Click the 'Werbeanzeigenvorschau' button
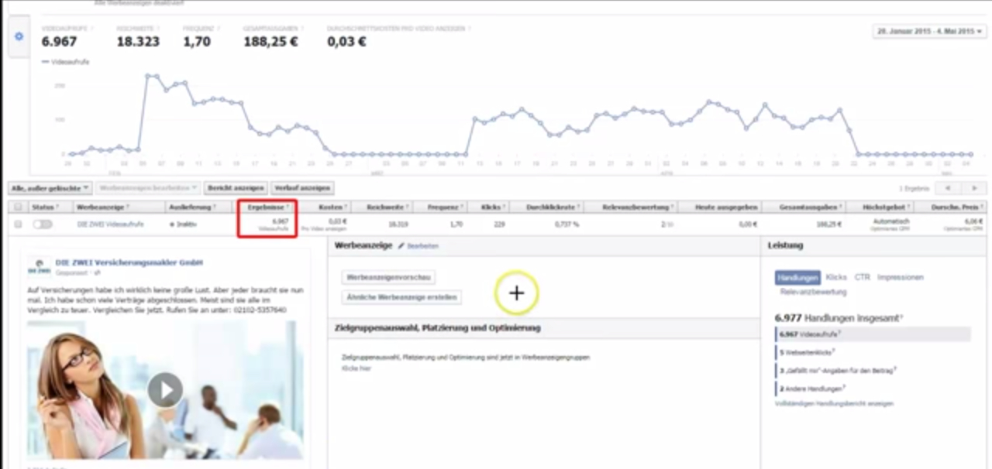The width and height of the screenshot is (992, 469). (388, 277)
